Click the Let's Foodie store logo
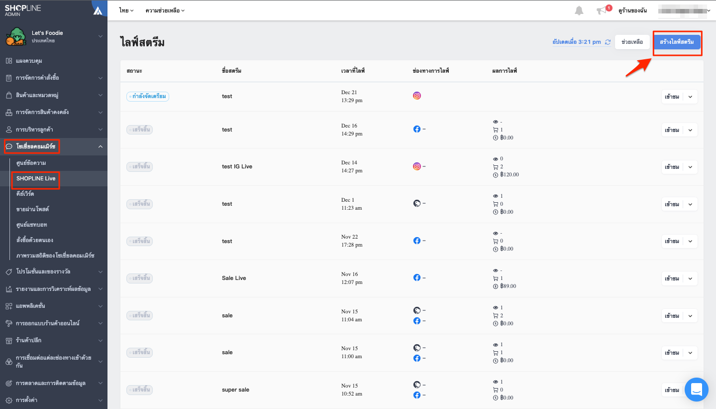The image size is (716, 409). click(x=16, y=36)
